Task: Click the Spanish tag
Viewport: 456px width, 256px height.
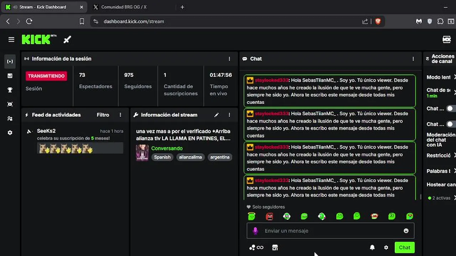Action: coord(162,157)
